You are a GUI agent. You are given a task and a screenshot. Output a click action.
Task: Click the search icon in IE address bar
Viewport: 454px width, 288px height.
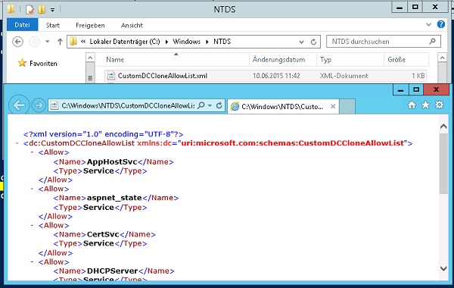(201, 105)
